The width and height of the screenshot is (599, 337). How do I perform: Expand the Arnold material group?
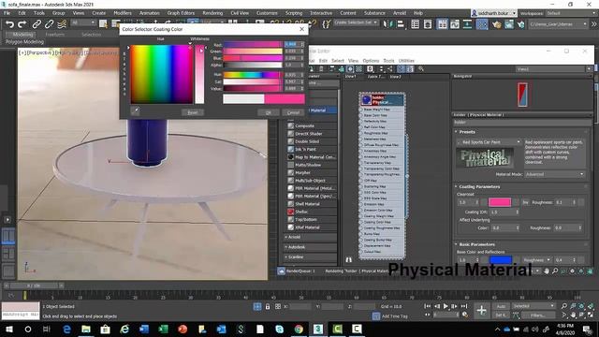click(x=293, y=237)
